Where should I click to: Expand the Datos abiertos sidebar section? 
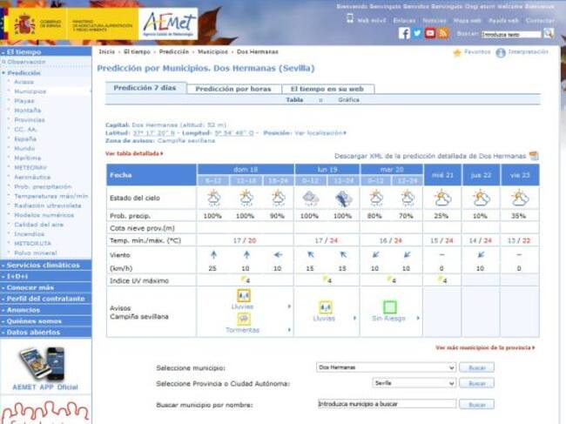(44, 333)
